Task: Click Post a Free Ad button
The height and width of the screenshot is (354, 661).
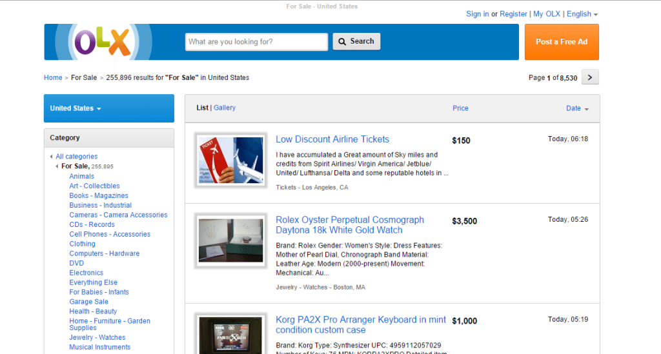Action: click(562, 42)
